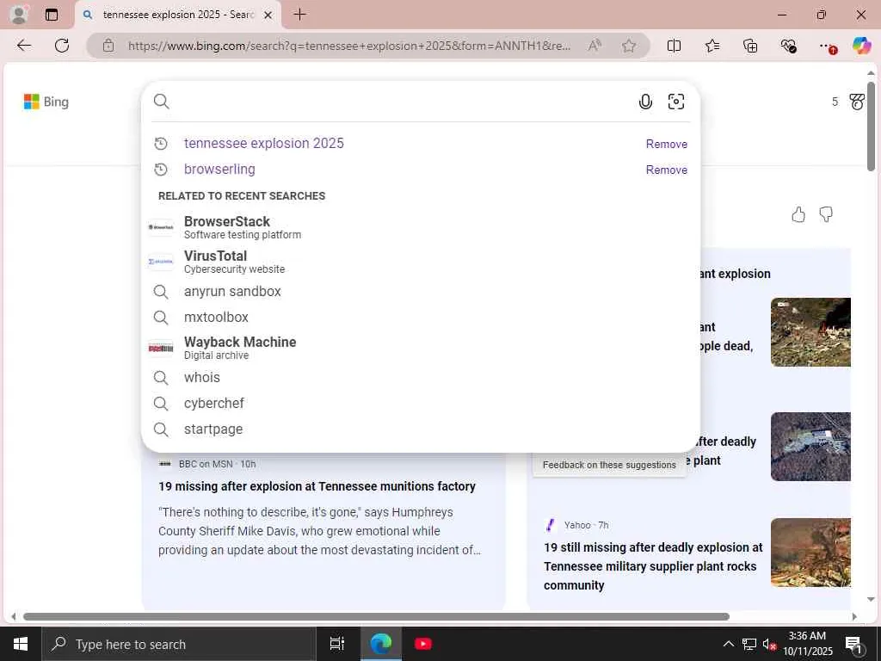Open Copilot sidebar
Viewport: 881px width, 661px height.
(x=861, y=46)
